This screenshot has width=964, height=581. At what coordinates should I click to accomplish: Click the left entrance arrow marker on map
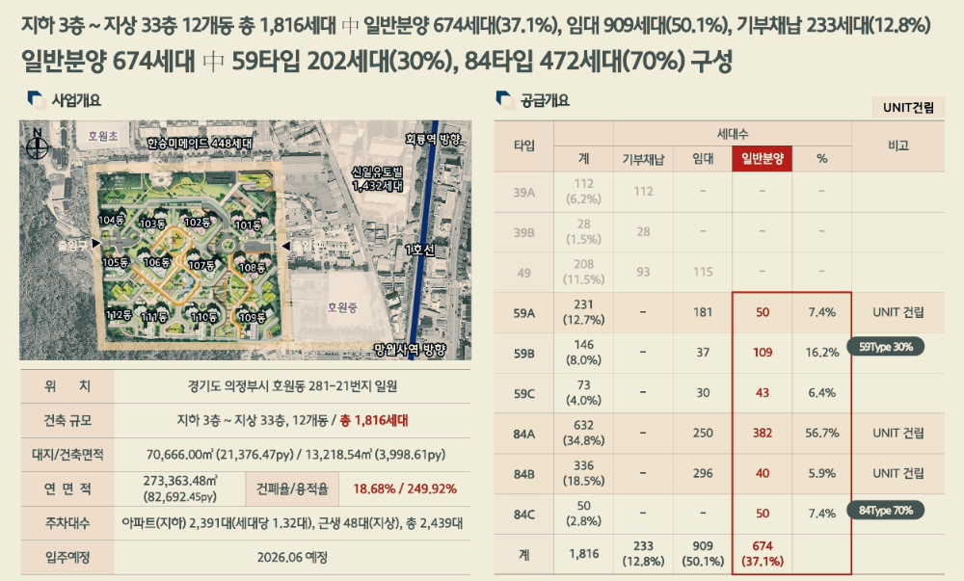pyautogui.click(x=95, y=244)
